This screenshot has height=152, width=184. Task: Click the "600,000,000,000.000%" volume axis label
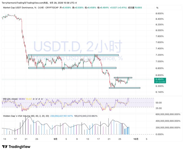tap(168, 114)
